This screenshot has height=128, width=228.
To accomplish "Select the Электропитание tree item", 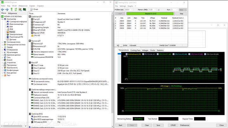I will (x=16, y=34).
